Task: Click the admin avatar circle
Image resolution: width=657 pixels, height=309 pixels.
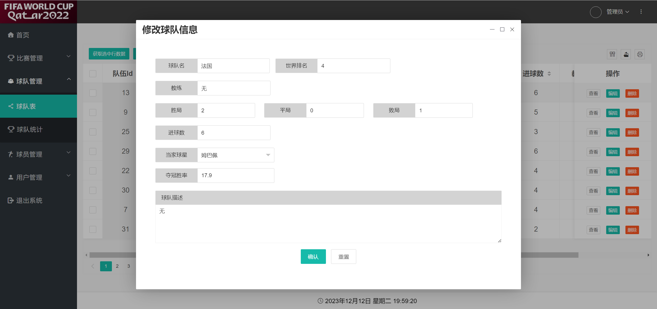Action: (x=596, y=12)
